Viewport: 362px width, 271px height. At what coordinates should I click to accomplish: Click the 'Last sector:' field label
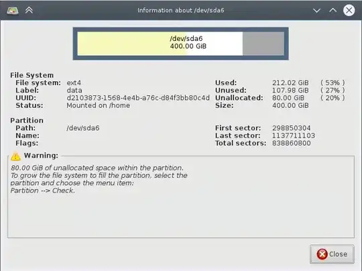click(238, 135)
